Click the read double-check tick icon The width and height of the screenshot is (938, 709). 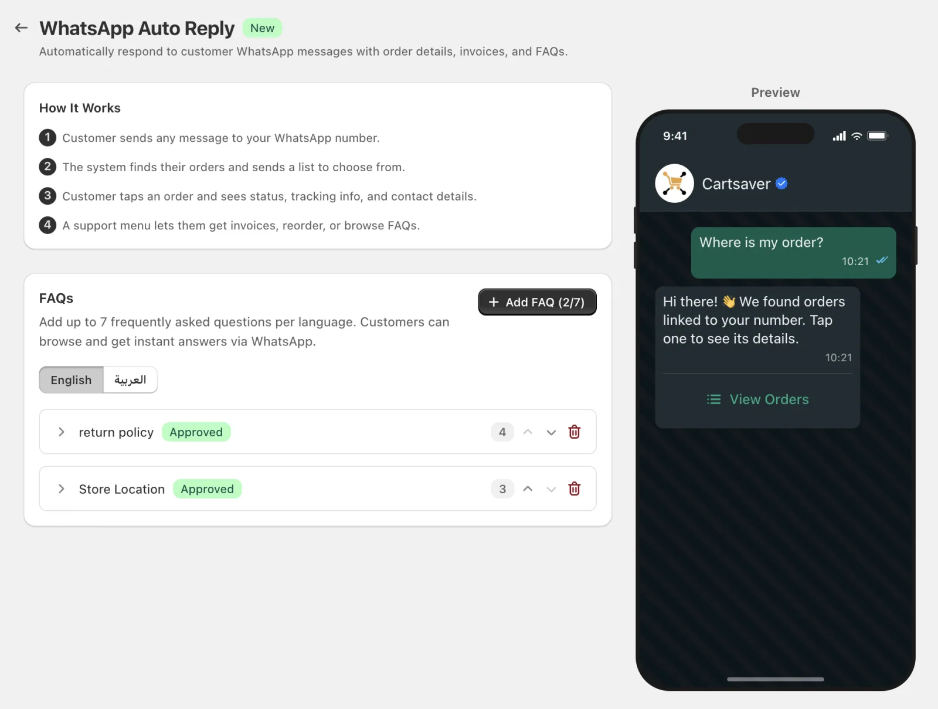pos(882,260)
